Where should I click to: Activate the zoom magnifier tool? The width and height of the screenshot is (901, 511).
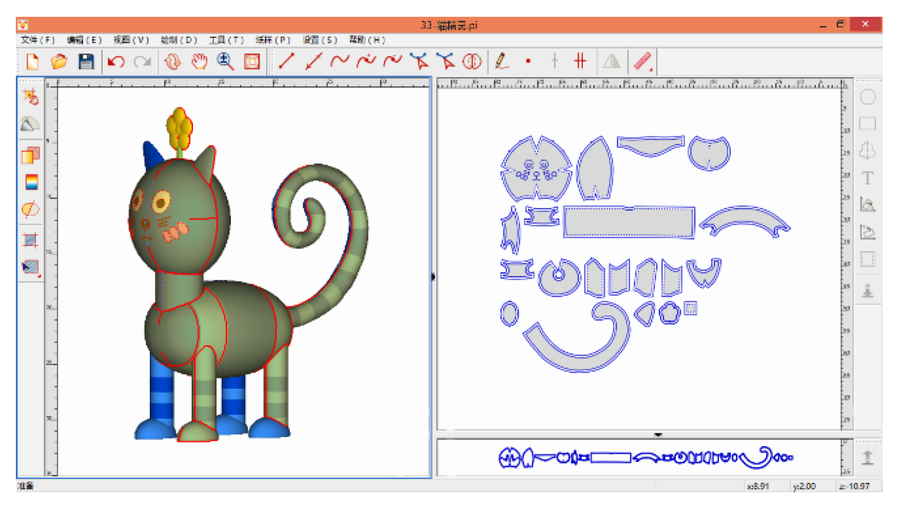(225, 61)
